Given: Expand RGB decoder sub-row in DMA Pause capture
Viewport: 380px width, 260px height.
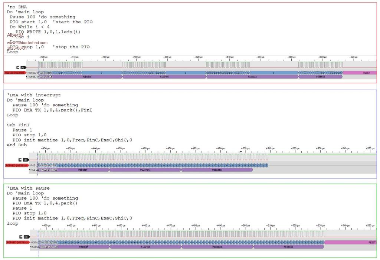Looking at the screenshot, I should (x=30, y=246).
